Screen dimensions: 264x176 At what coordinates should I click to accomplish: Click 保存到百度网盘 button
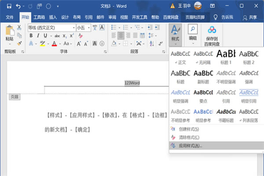pos(212,36)
